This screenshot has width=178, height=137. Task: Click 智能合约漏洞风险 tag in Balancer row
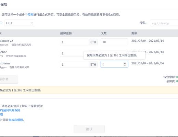[x=21, y=45]
